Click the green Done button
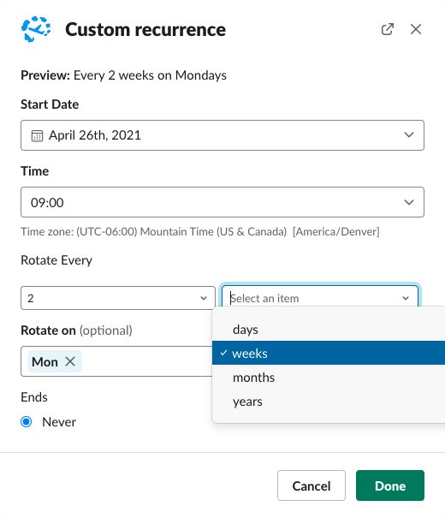Viewport: 445px width, 518px height. coord(390,485)
